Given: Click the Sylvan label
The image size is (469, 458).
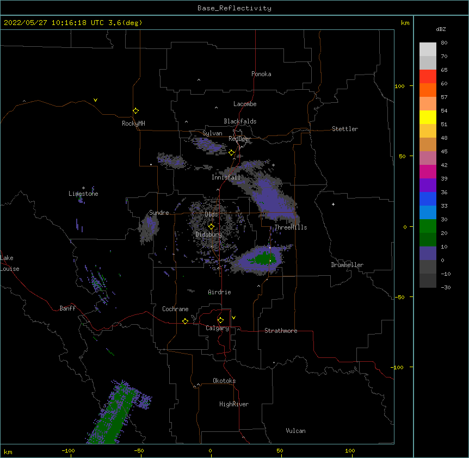Looking at the screenshot, I should tap(212, 133).
